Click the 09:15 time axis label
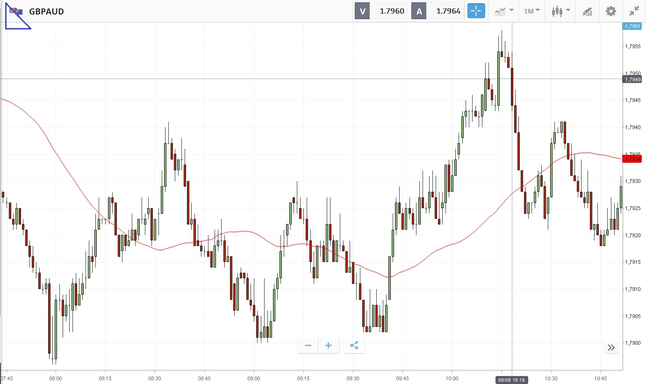The image size is (646, 384). pos(303,378)
